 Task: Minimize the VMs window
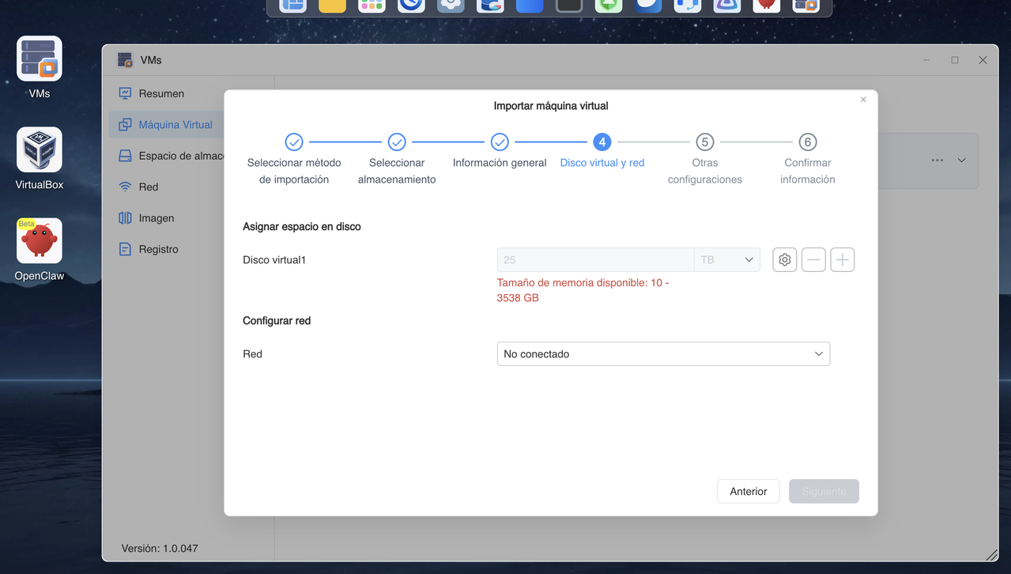[x=927, y=60]
